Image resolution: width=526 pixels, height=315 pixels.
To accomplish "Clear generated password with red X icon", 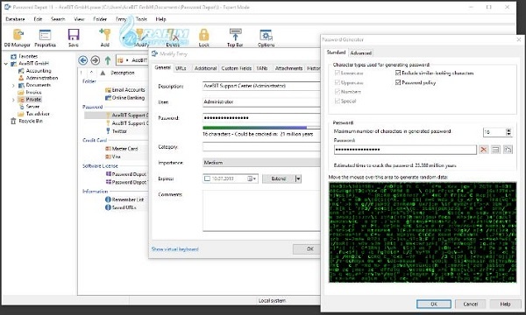I will point(483,150).
